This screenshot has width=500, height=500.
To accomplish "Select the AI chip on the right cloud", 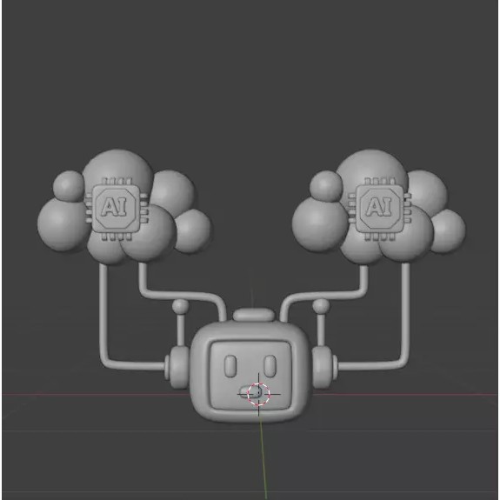I will pos(379,210).
